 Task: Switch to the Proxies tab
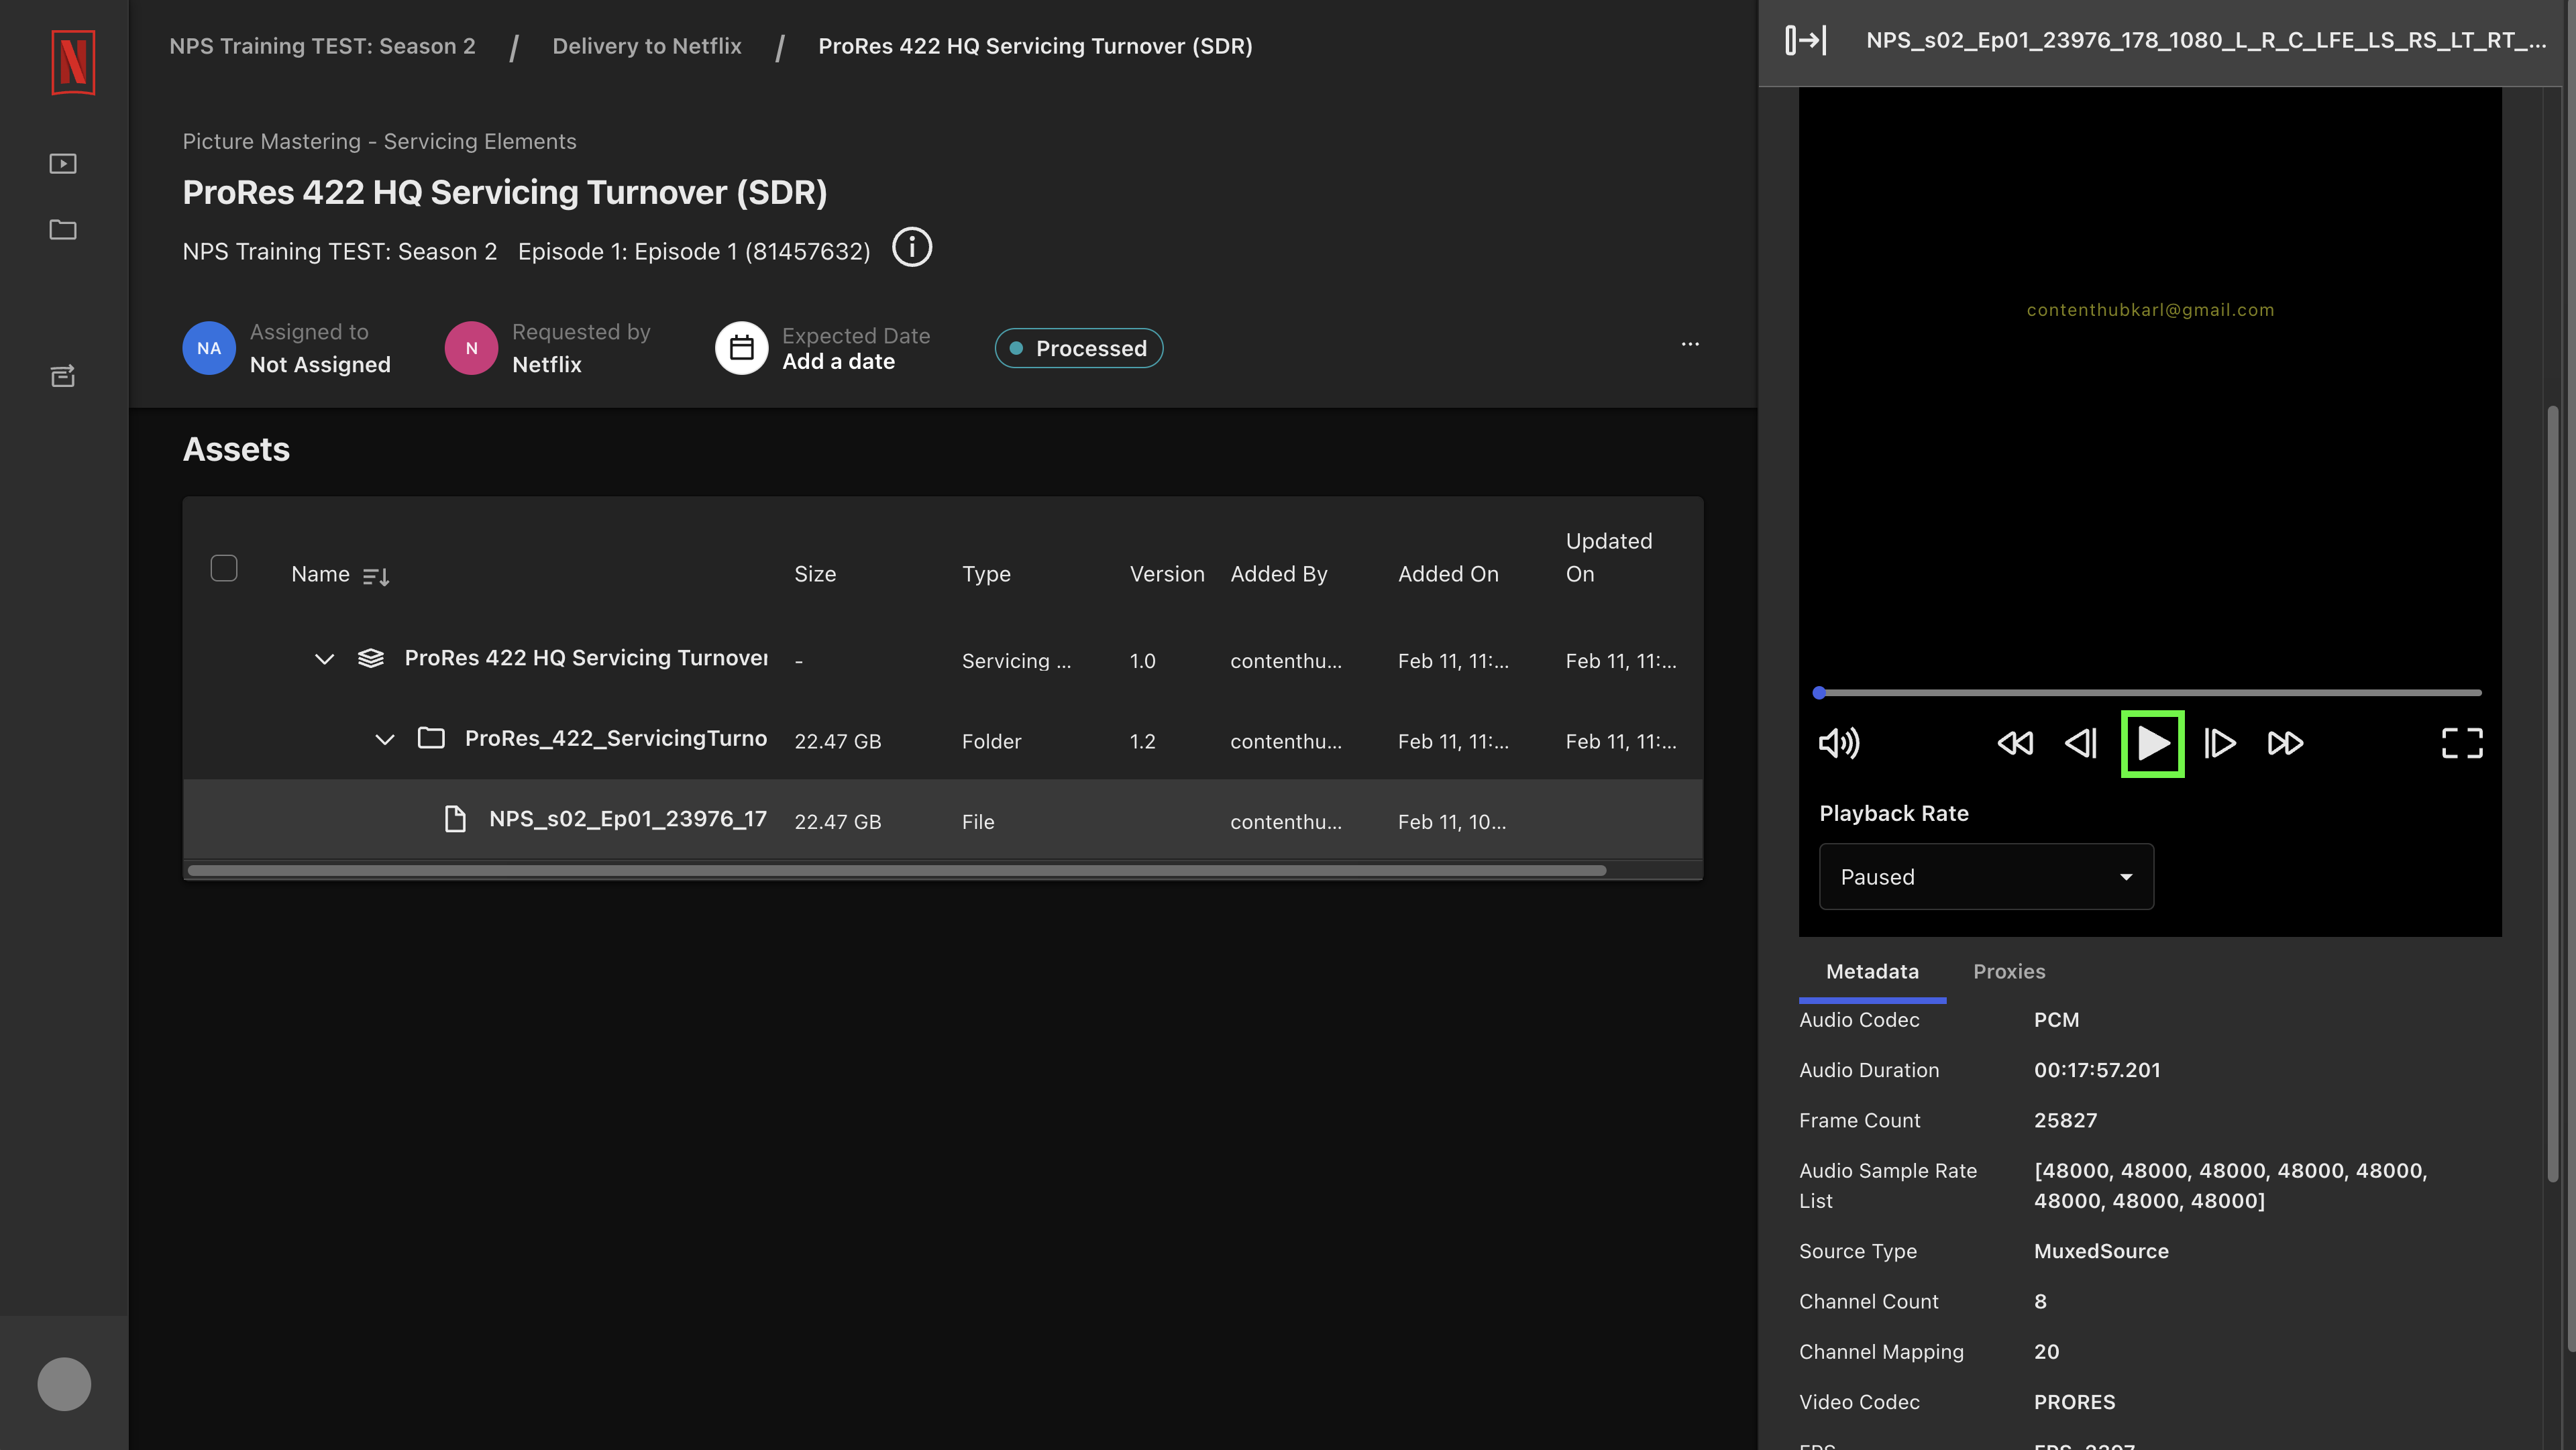[x=2009, y=971]
